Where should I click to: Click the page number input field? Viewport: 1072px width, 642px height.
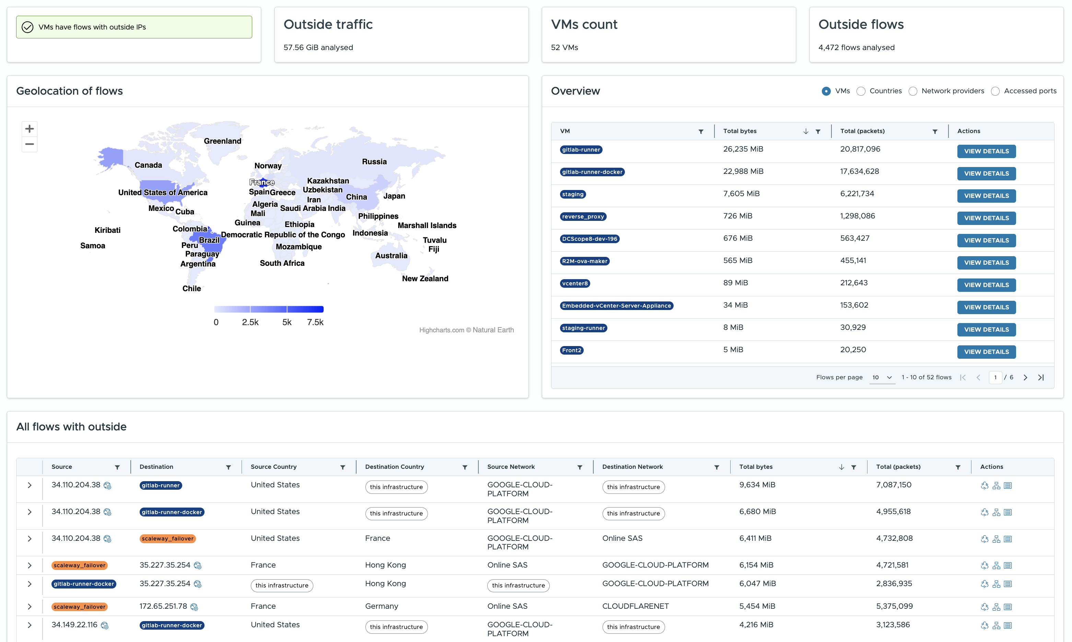(995, 378)
